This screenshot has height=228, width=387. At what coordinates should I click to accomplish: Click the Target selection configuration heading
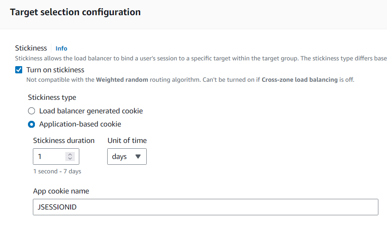click(x=75, y=12)
